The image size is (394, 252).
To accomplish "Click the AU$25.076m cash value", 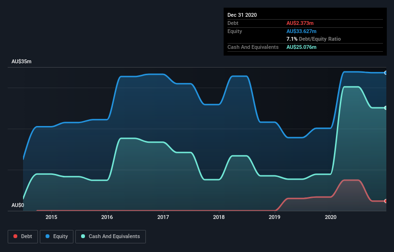I will point(301,47).
